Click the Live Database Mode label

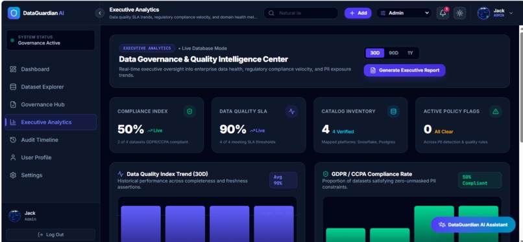[x=204, y=48]
